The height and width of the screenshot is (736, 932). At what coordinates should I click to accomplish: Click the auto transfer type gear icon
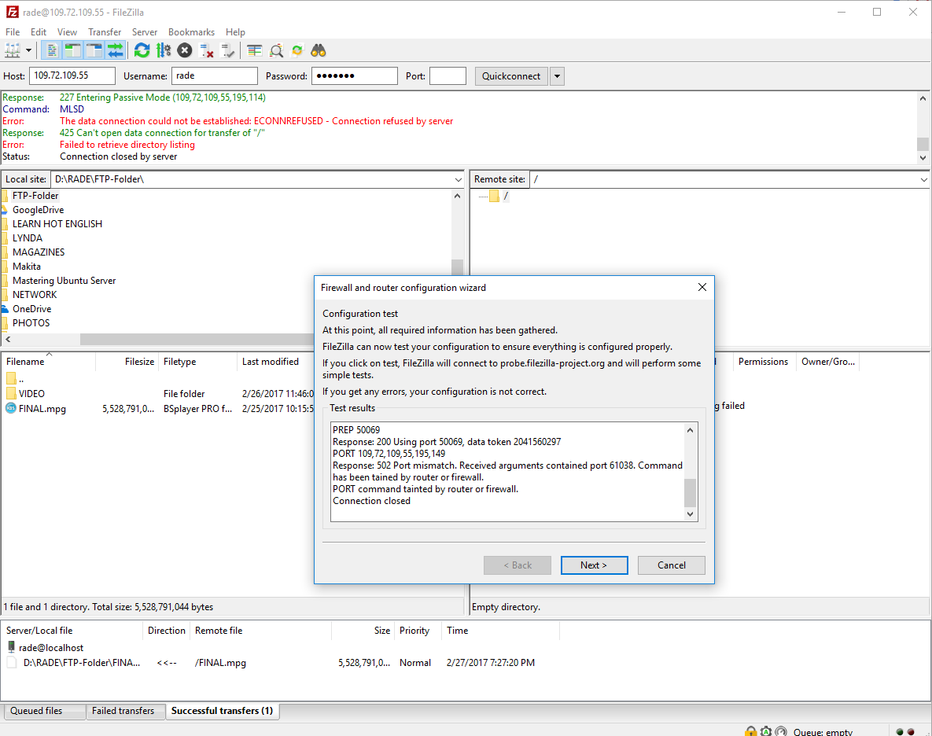pyautogui.click(x=766, y=731)
